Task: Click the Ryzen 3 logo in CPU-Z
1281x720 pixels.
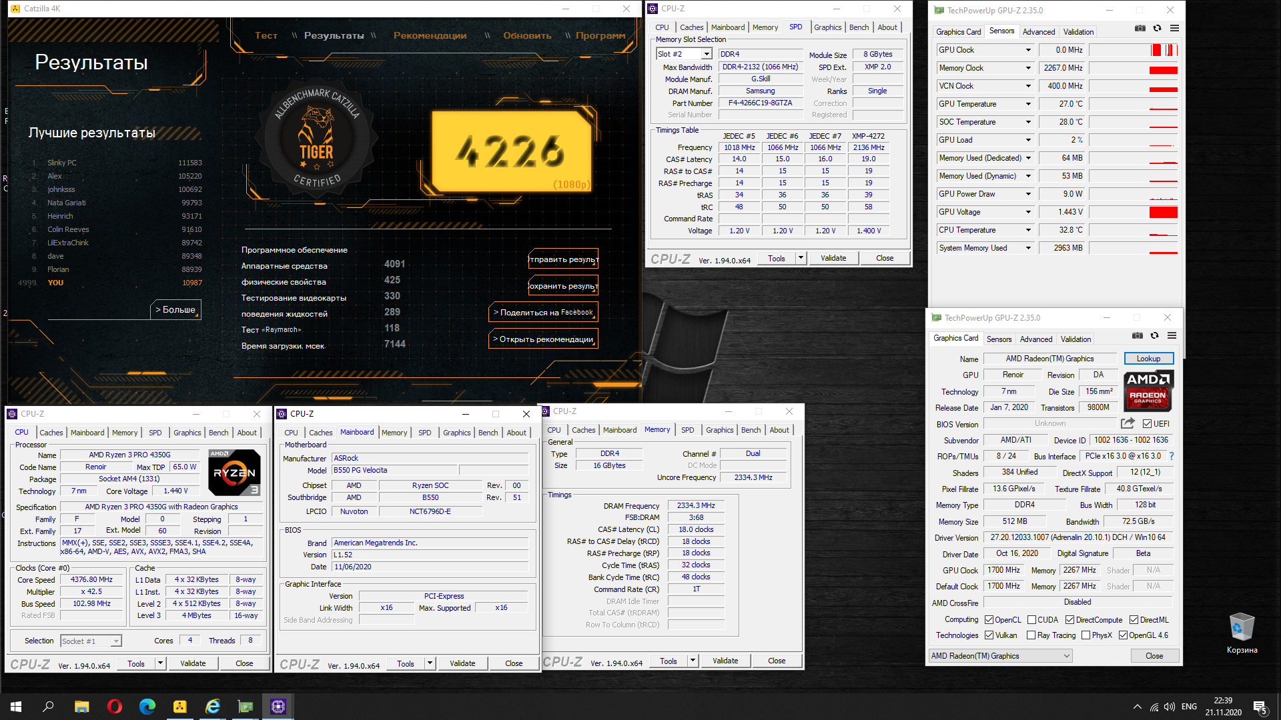Action: tap(234, 472)
